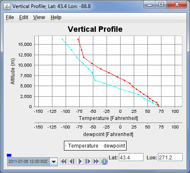Start the animation playback

point(80,161)
